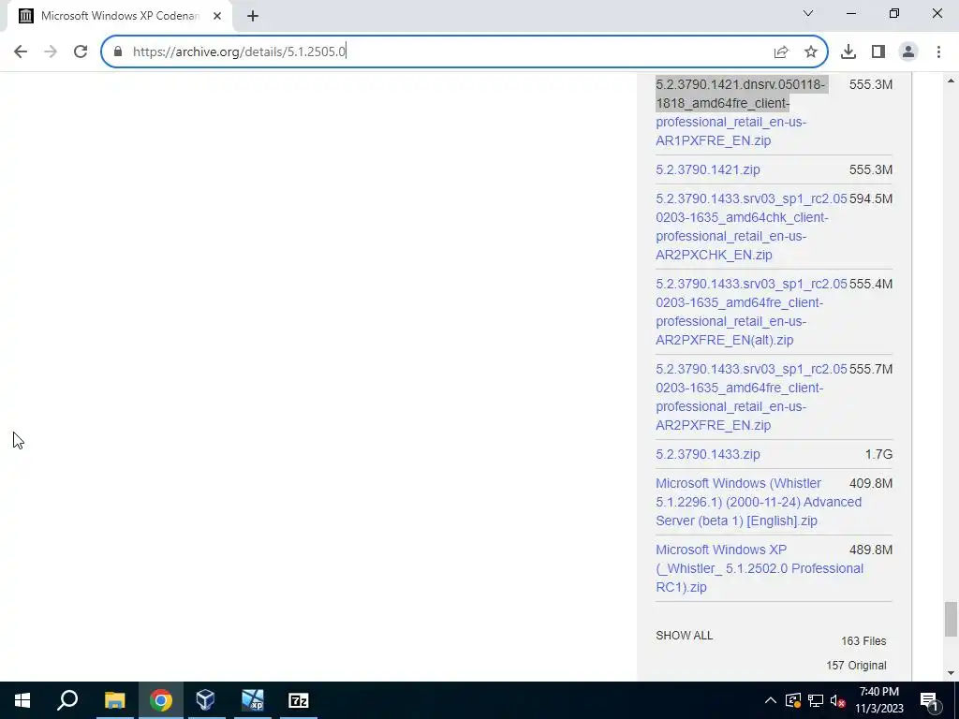This screenshot has width=959, height=719.
Task: Open Chrome downloads
Action: click(x=848, y=52)
